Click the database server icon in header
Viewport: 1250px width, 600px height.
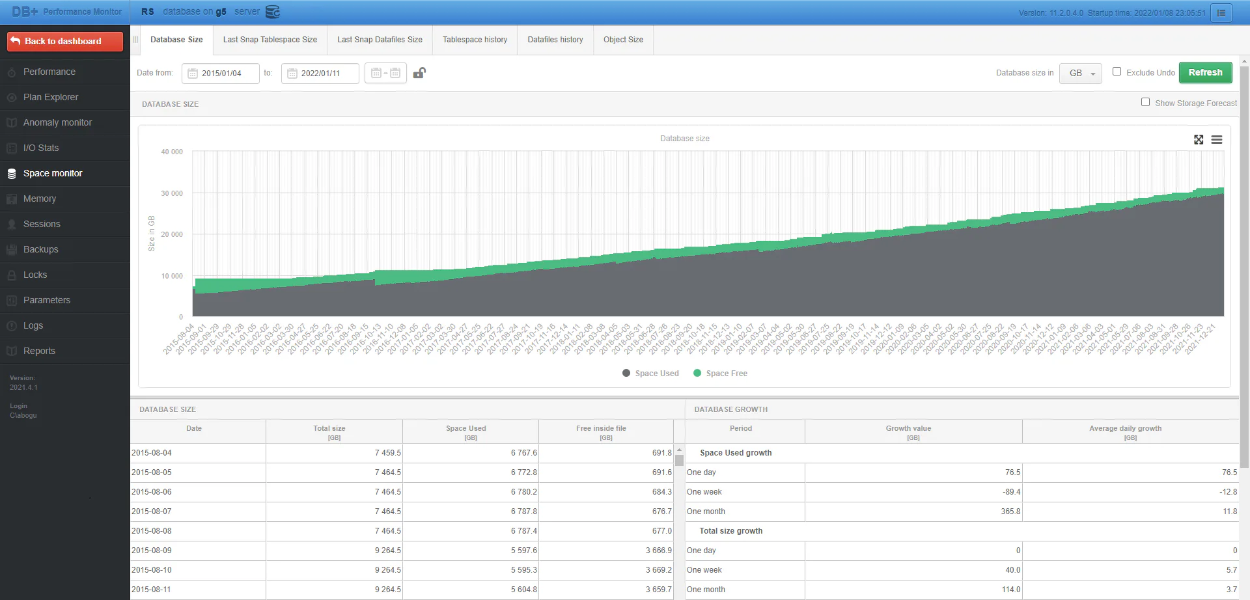tap(273, 12)
